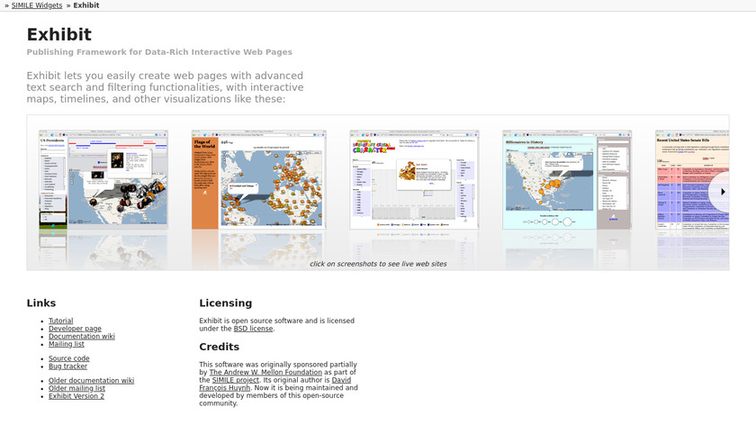This screenshot has width=756, height=425.
Task: Open the Billionaires in History screenshot
Action: [x=567, y=179]
